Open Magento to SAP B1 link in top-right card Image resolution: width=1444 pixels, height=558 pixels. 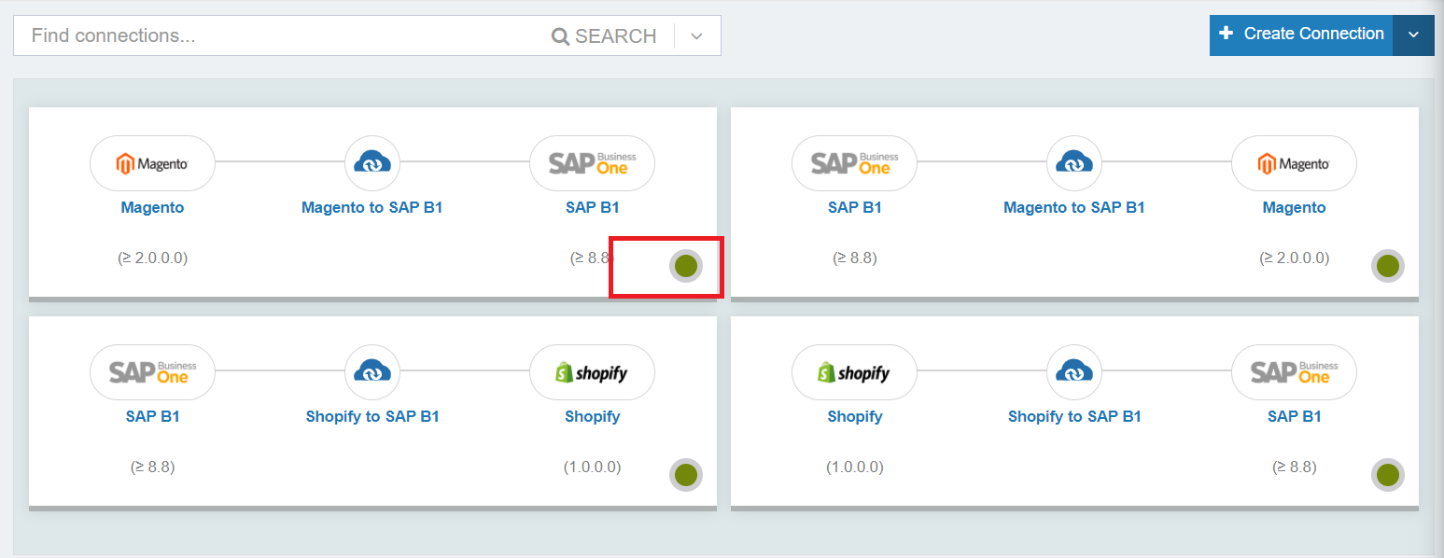pyautogui.click(x=1074, y=207)
